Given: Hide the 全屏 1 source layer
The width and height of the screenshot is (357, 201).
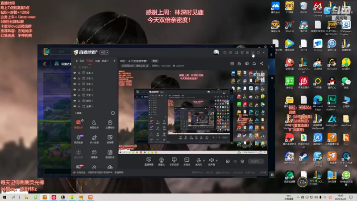Looking at the screenshot, I should point(75,106).
